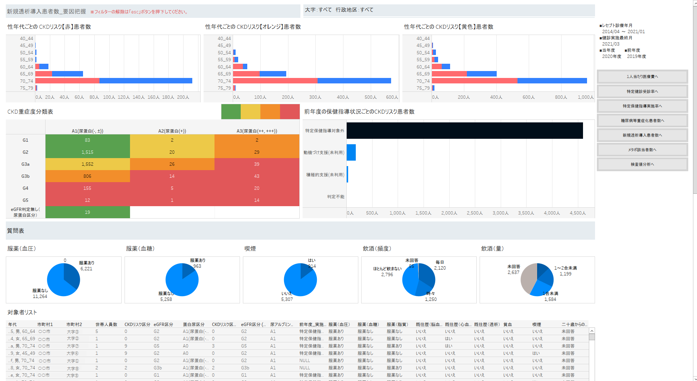Click the G5 A3 cell showing 14

pyautogui.click(x=257, y=200)
